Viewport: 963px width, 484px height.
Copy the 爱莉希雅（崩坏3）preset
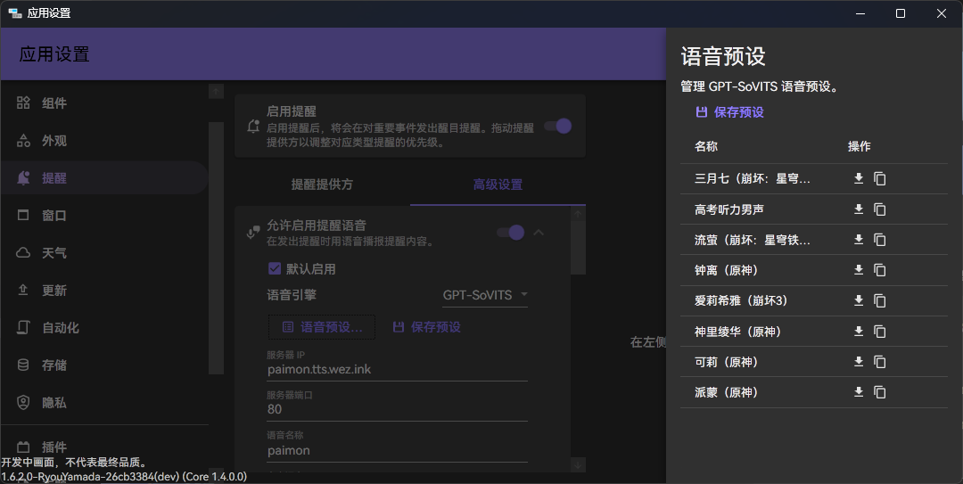tap(880, 300)
